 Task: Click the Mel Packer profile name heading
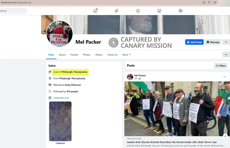pyautogui.click(x=88, y=42)
